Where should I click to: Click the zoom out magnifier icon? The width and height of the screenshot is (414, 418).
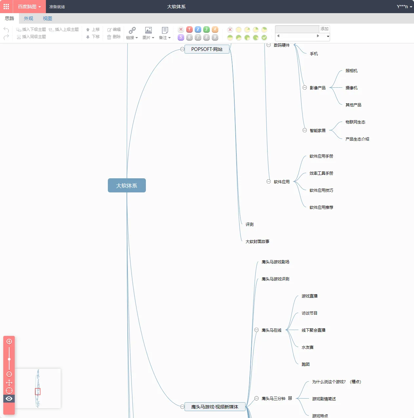pos(9,374)
